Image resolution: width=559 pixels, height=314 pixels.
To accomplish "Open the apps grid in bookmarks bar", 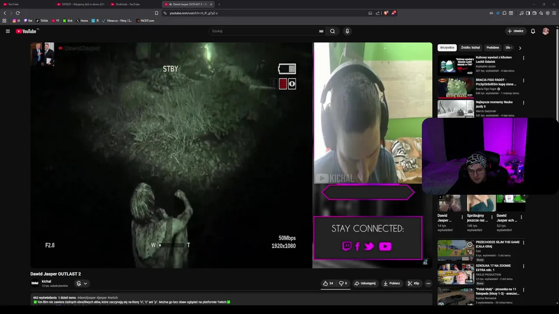I will click(x=4, y=20).
